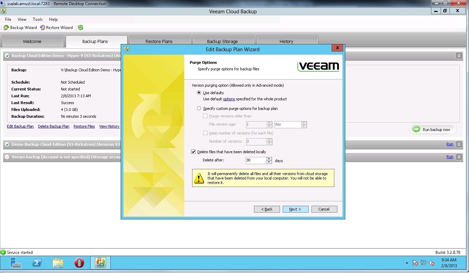This screenshot has width=469, height=273.
Task: Switch to the History tab
Action: click(x=287, y=41)
